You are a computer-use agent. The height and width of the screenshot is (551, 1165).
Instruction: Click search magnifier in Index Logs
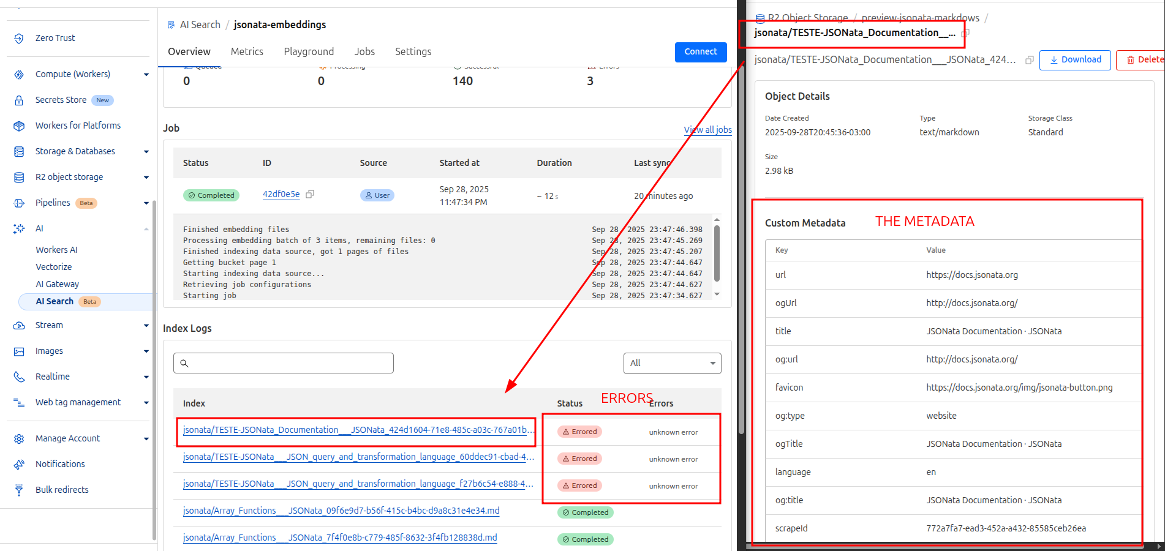click(x=184, y=363)
